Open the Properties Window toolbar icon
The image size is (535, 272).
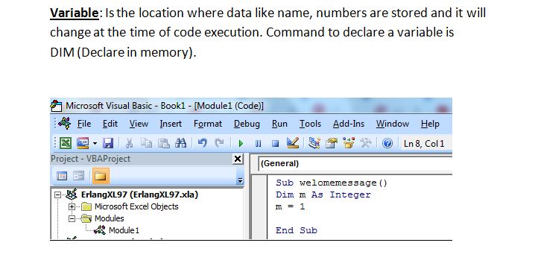click(332, 143)
